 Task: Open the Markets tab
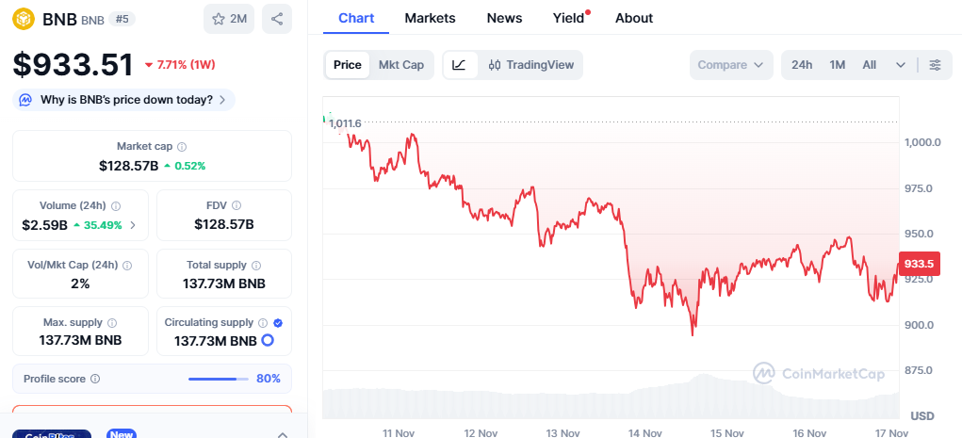click(430, 18)
